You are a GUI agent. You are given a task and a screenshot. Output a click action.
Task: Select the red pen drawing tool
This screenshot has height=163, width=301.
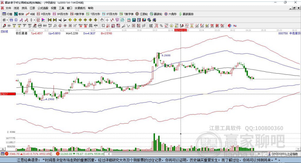pos(4,26)
